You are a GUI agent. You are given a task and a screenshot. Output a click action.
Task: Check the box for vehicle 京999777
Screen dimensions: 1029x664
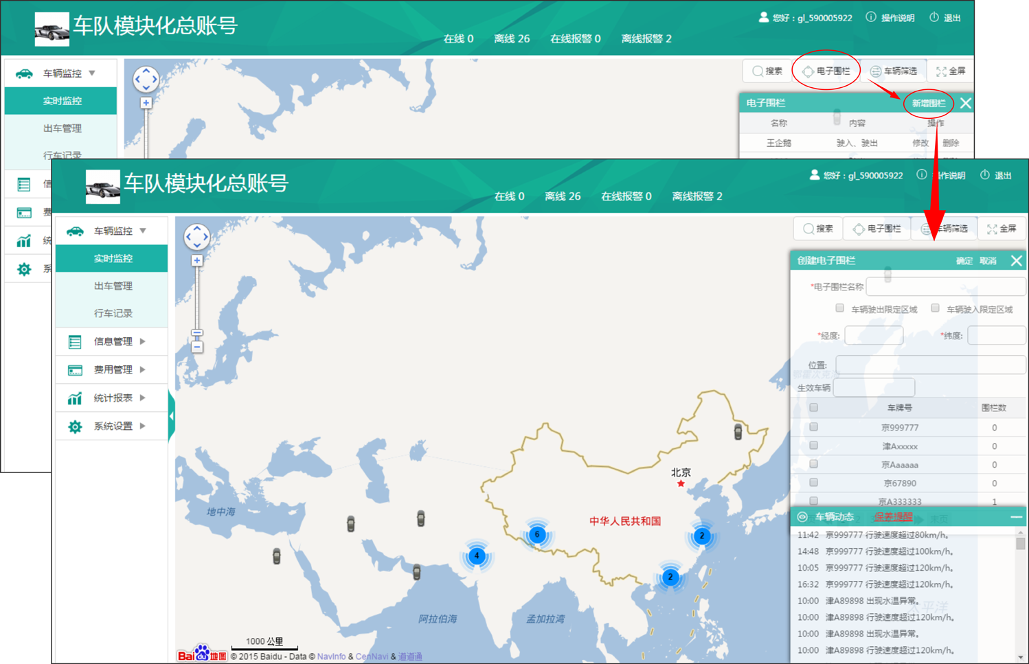coord(813,426)
